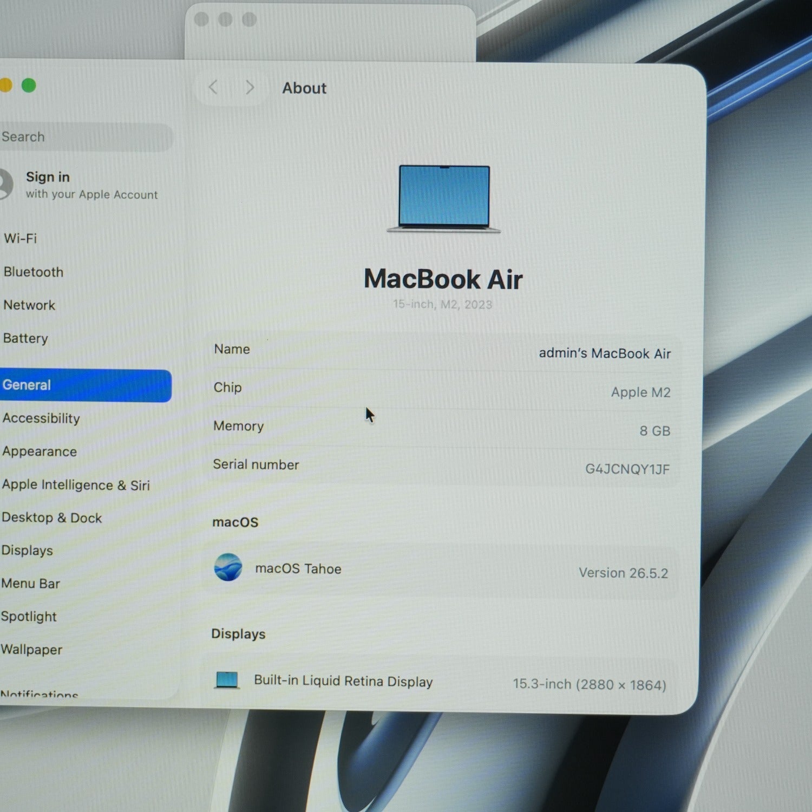Click the 'Chip' row label

pos(227,388)
